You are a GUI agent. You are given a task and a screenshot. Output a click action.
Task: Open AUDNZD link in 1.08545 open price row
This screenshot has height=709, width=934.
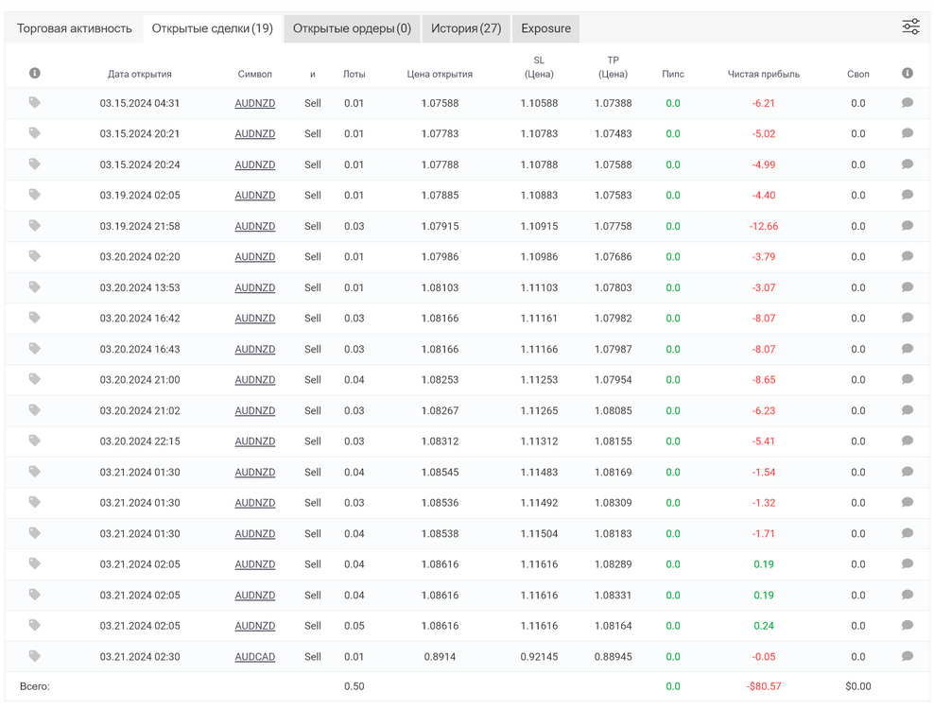255,472
